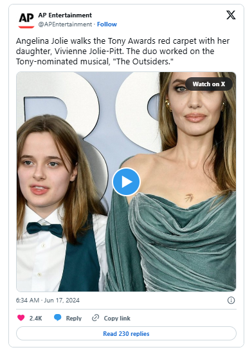Screen dimensions: 252x352
Task: Open the tweet via 6:34 AM timestamp
Action: pos(28,301)
